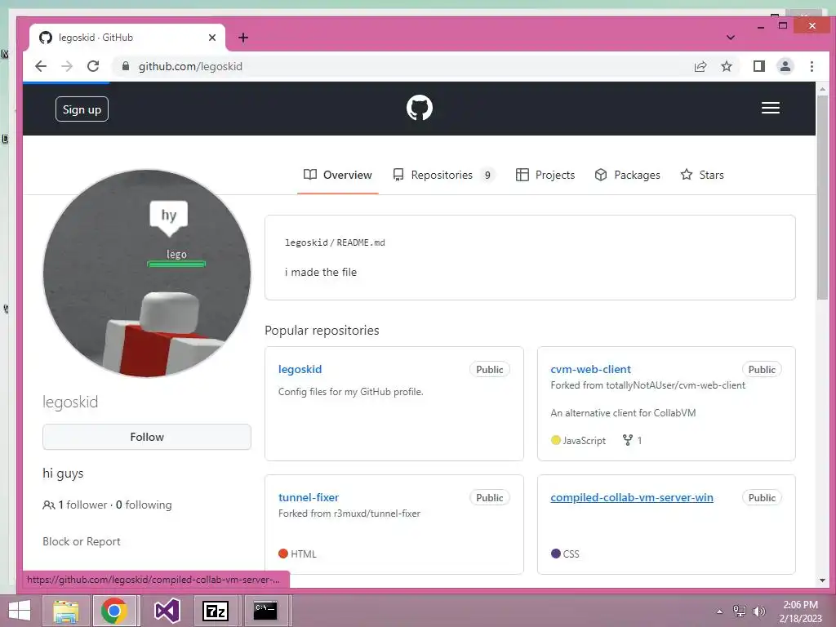Screen dimensions: 836x627
Task: Open compiled-collab-vm-server-win repository link
Action: click(x=631, y=497)
